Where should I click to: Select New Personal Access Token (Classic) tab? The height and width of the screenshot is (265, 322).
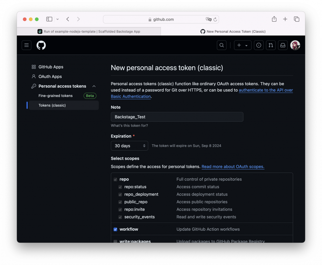point(233,31)
